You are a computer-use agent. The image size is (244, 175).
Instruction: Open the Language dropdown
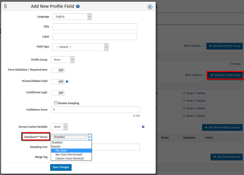coord(72,17)
